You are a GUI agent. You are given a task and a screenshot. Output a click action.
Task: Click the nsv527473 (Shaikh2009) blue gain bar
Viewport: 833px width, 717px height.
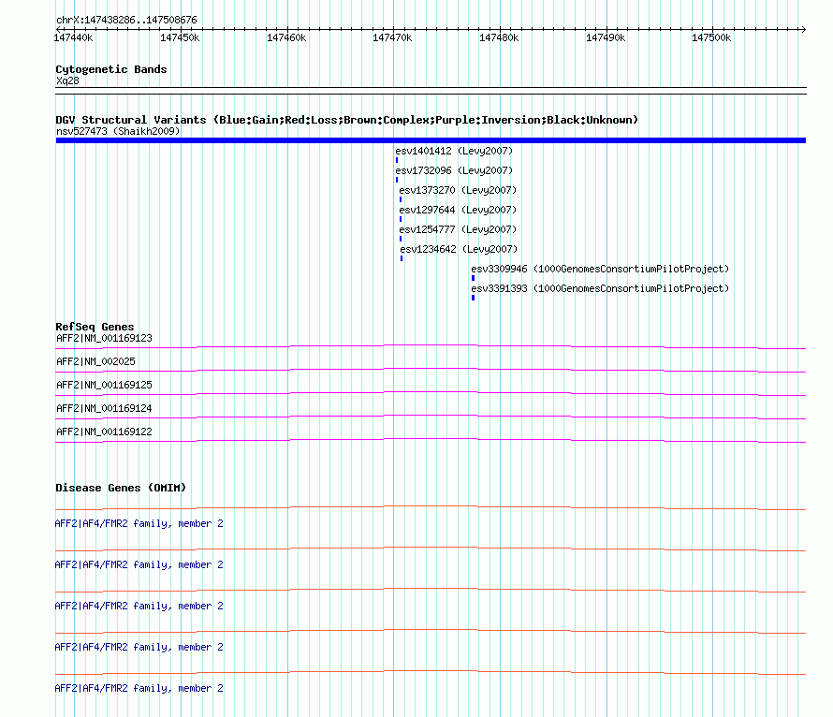pos(431,140)
